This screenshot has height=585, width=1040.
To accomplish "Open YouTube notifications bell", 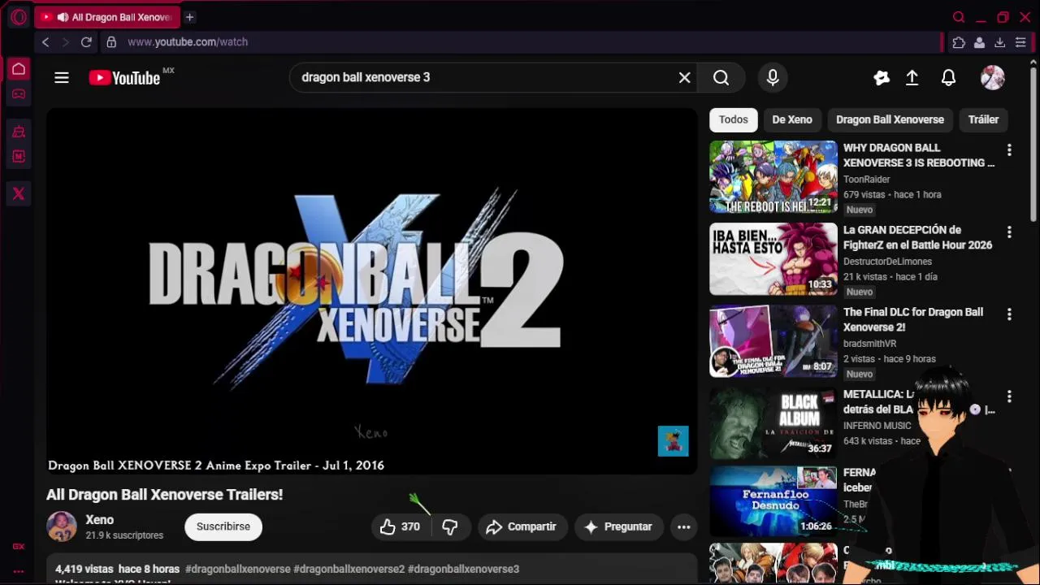I will (948, 78).
